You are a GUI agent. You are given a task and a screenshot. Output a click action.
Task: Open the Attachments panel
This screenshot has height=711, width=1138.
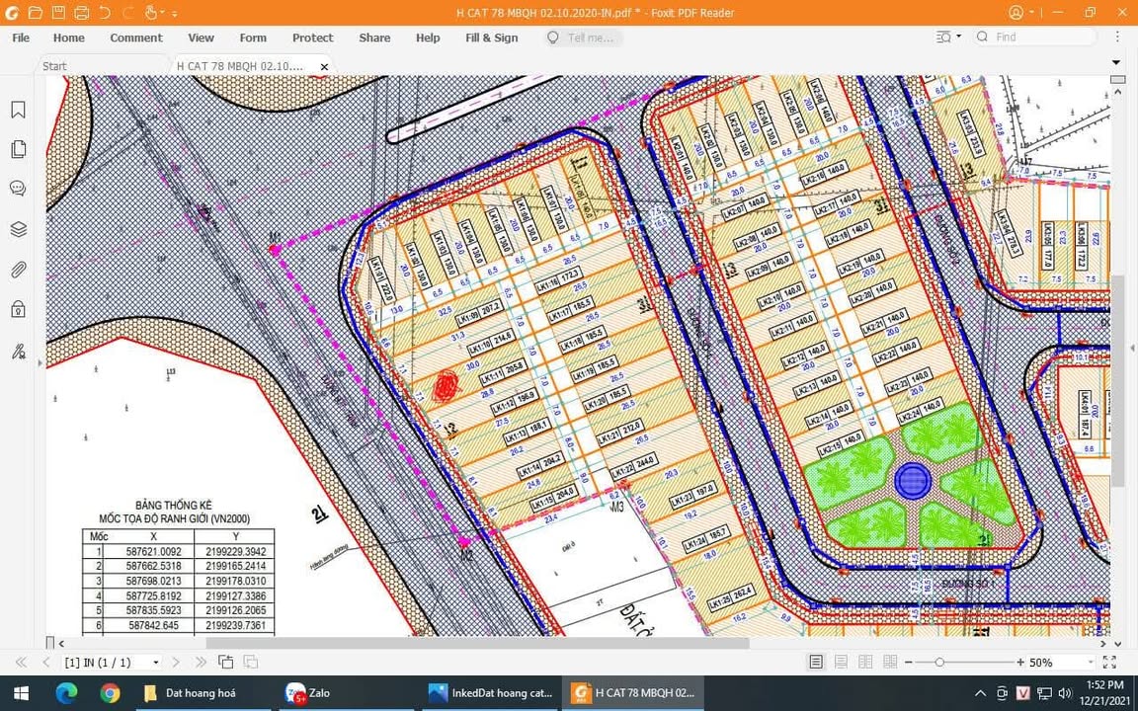tap(18, 268)
